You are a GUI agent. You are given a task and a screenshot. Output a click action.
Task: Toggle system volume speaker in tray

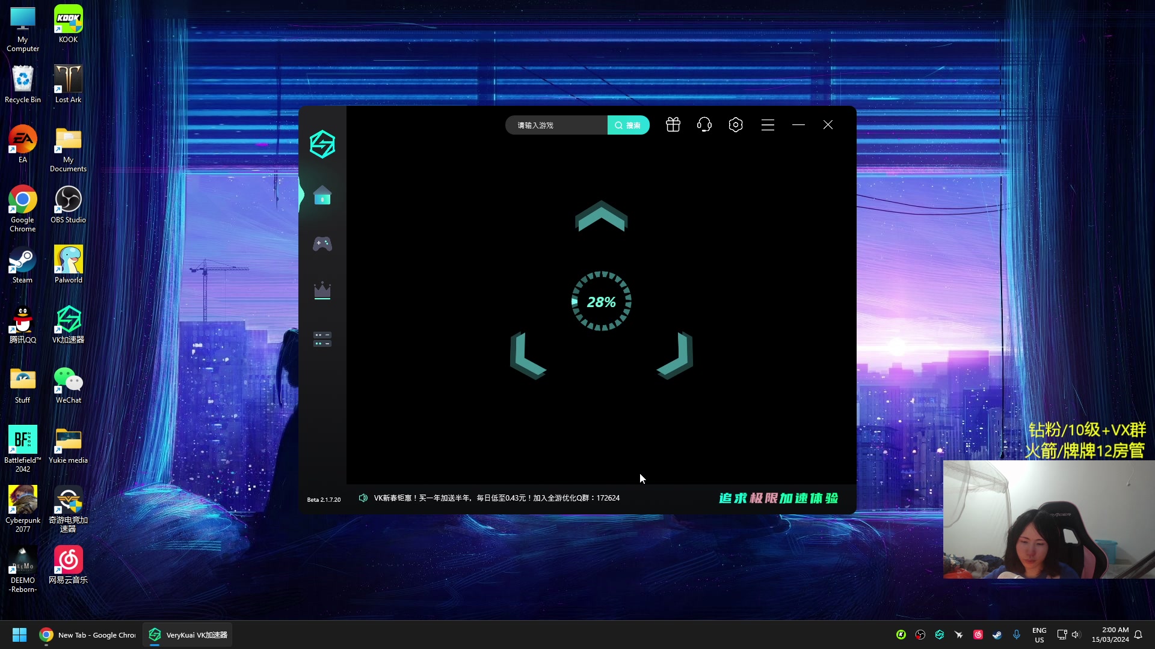click(x=1076, y=635)
